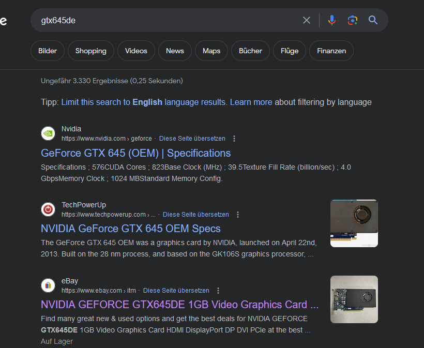Click the Nvidia favicon icon
The height and width of the screenshot is (348, 424).
coord(48,133)
